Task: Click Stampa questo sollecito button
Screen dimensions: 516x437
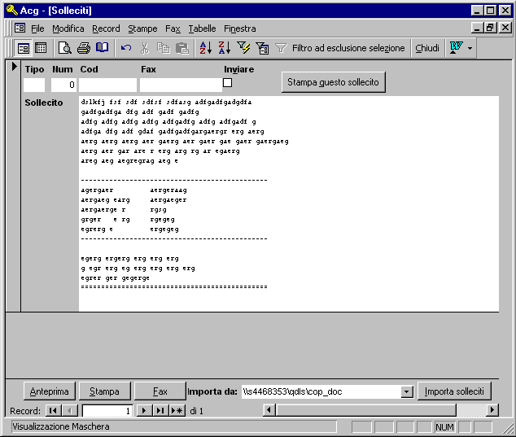Action: [x=334, y=82]
